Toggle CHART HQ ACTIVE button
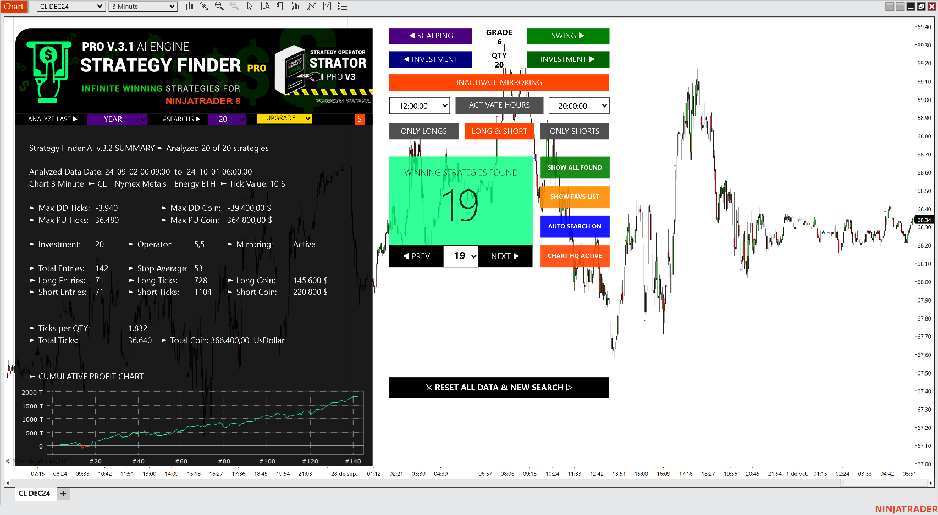Screen dimensions: 938x515 point(575,256)
